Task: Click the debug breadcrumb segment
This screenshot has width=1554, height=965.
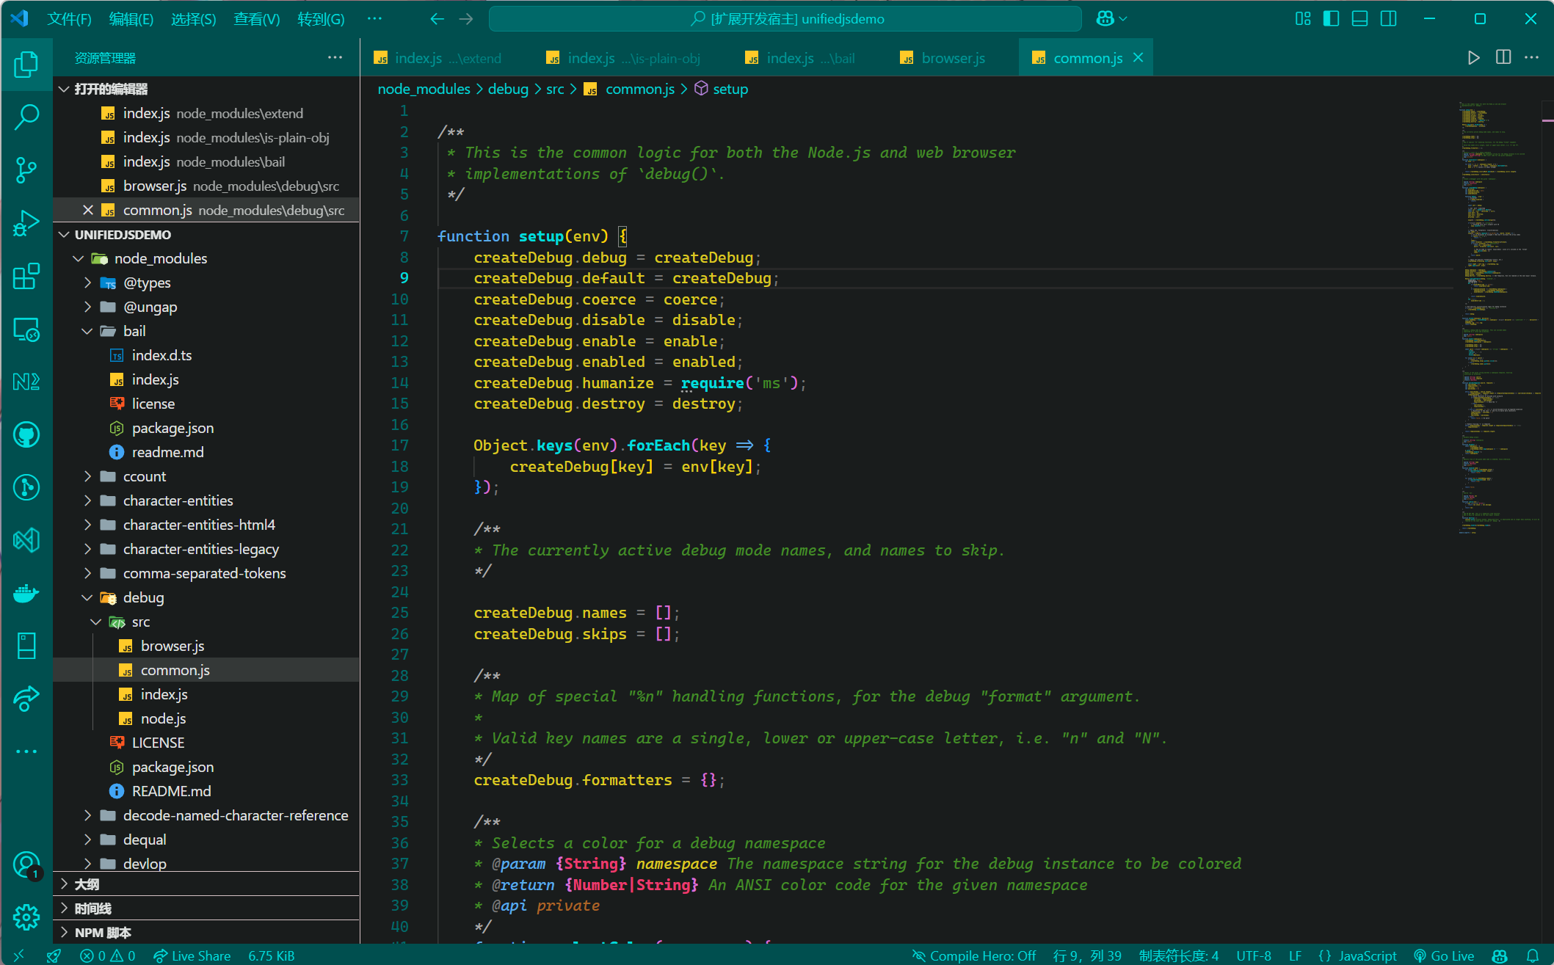Action: (x=508, y=89)
